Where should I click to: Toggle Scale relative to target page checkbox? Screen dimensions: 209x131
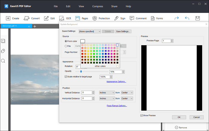coord(66,76)
